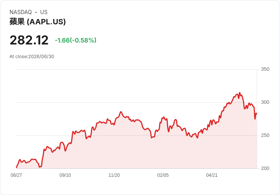This screenshot has height=195, width=280.
Task: Click the price peak near 11/20
Action: tap(121, 112)
